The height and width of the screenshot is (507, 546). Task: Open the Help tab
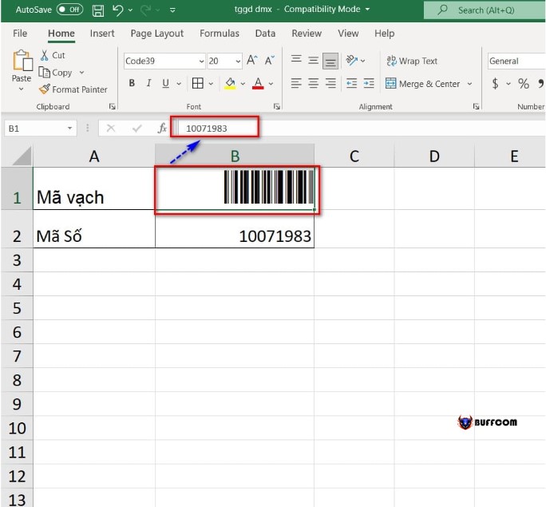coord(385,34)
